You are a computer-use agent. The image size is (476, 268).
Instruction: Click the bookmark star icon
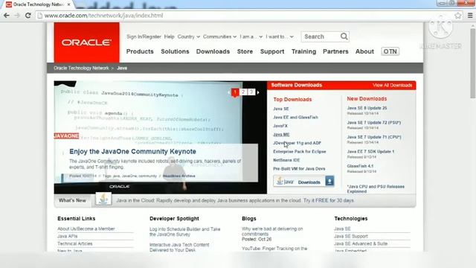coord(458,16)
